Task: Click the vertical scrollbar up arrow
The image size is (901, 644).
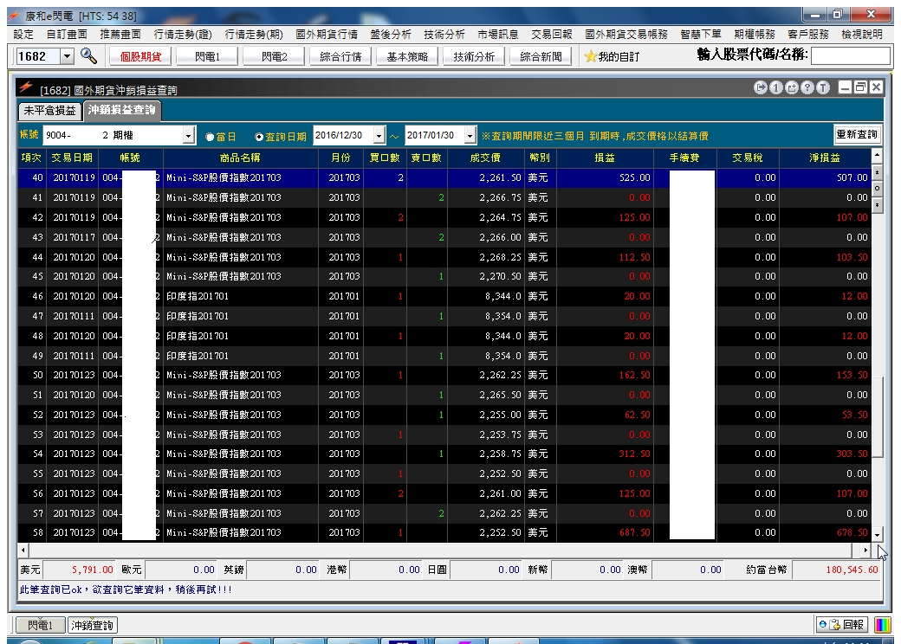Action: (x=877, y=155)
